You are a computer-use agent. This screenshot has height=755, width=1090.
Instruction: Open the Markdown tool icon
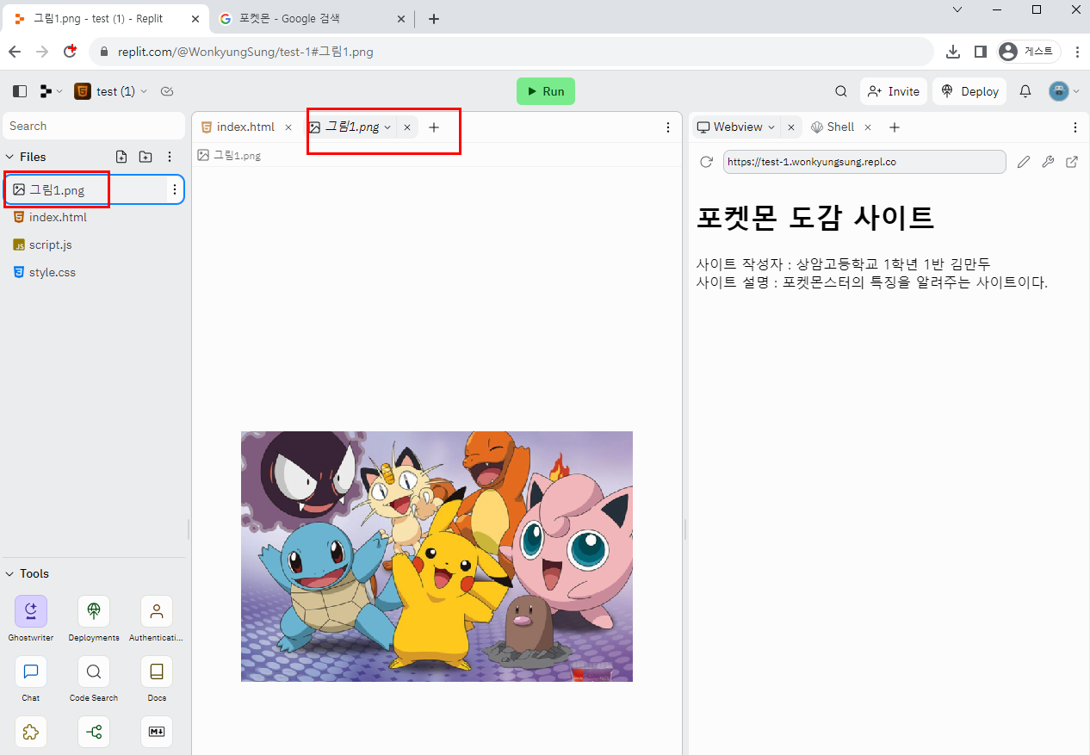coord(157,732)
